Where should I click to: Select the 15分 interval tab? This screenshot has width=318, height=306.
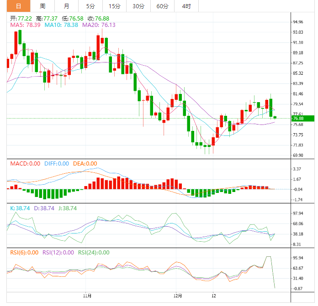point(115,6)
